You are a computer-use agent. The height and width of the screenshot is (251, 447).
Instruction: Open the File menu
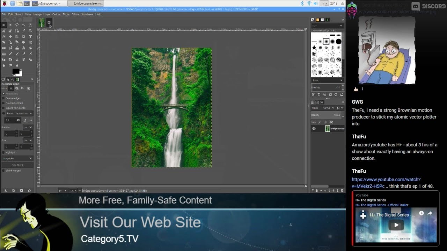4,14
